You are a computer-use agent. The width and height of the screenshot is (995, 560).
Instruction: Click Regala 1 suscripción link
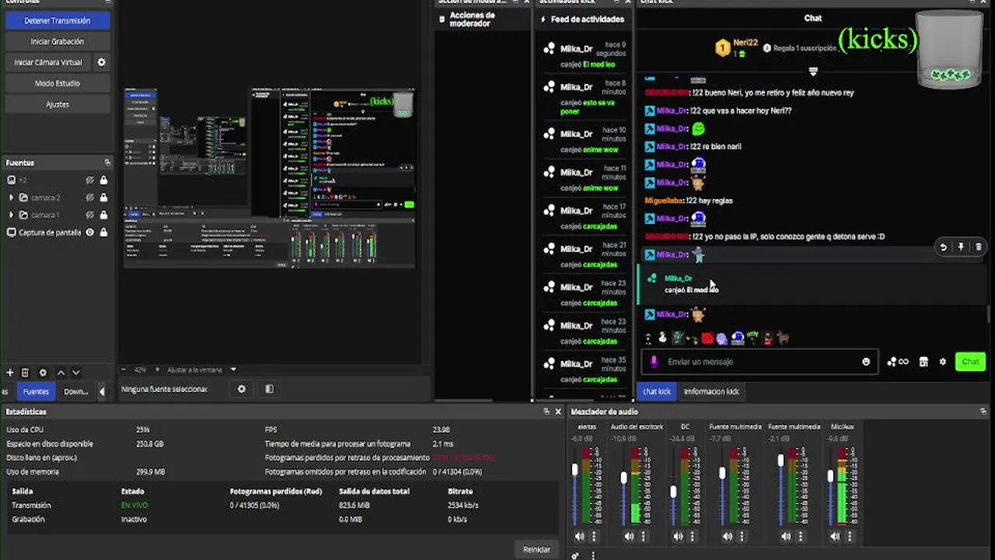(799, 48)
